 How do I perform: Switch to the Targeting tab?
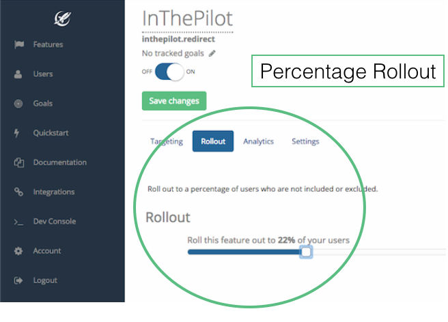point(166,141)
